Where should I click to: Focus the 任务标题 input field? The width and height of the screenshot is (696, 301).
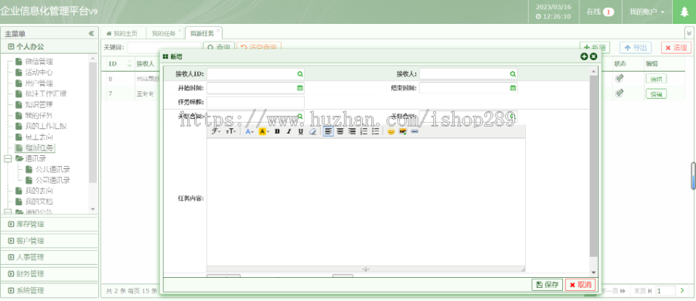click(x=256, y=102)
